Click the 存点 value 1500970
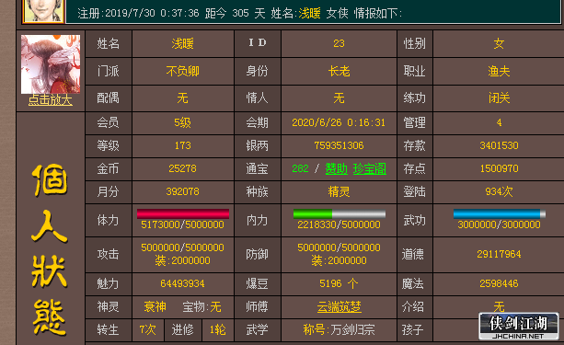The image size is (564, 345). pos(499,168)
